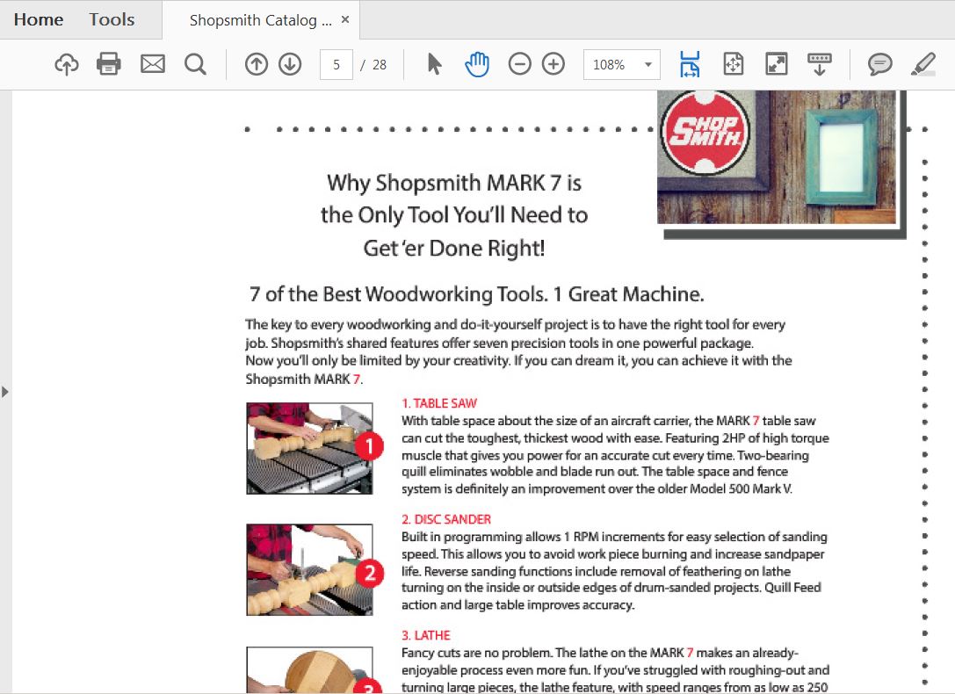Switch to the Tools tab

point(112,19)
